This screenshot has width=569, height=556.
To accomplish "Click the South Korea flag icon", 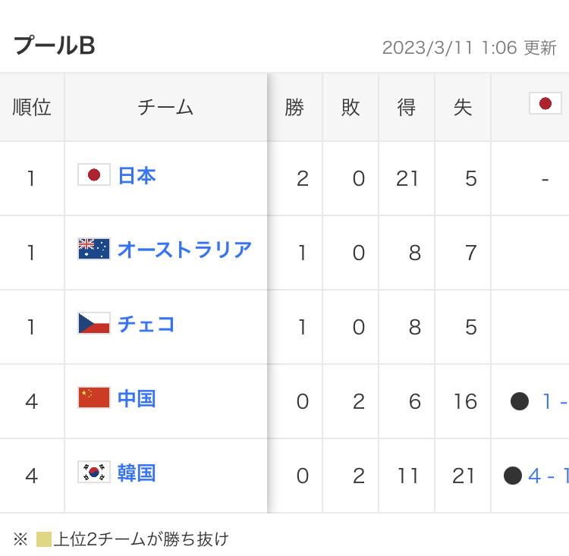I will (x=94, y=472).
